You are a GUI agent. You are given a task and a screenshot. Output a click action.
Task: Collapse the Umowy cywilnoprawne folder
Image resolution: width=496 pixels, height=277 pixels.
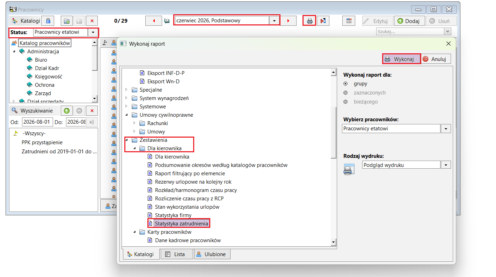(126, 115)
